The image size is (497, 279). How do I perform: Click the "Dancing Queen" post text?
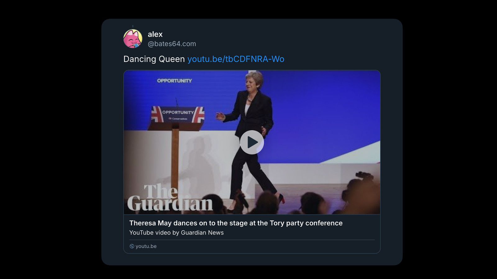pyautogui.click(x=154, y=59)
